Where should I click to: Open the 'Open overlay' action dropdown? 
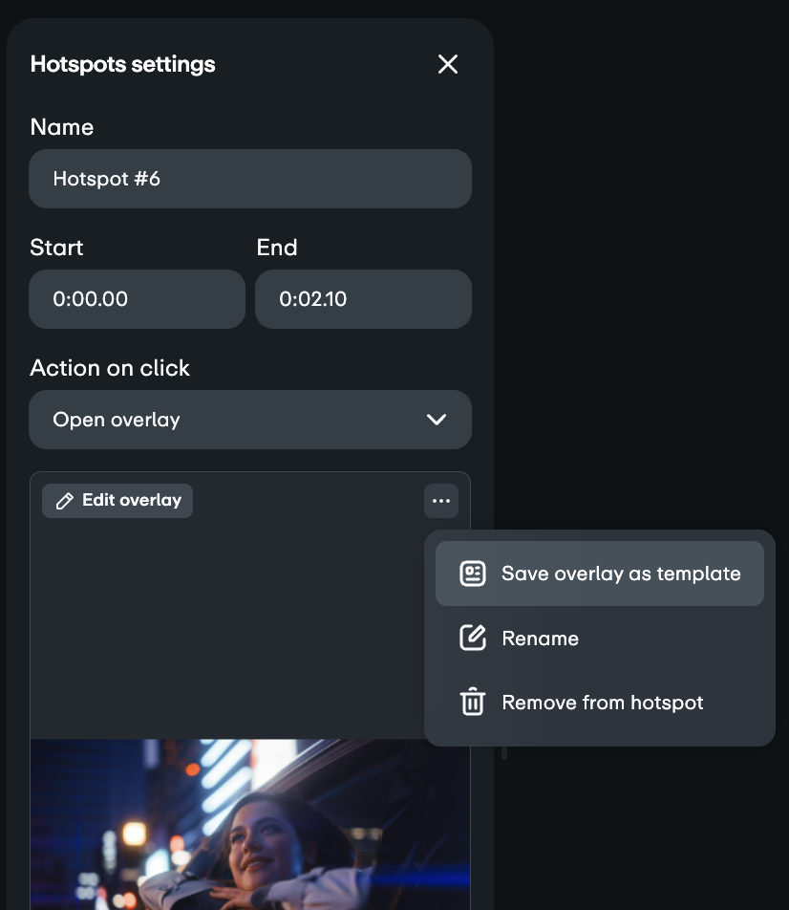click(x=239, y=420)
